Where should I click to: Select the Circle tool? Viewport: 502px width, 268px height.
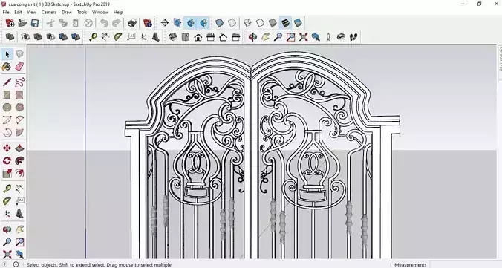(x=7, y=107)
